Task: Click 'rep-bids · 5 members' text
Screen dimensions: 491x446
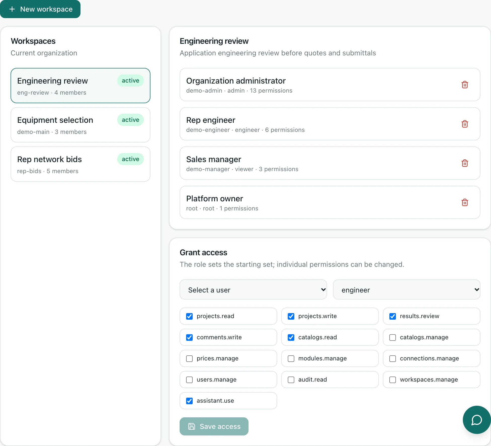Action: pos(48,171)
